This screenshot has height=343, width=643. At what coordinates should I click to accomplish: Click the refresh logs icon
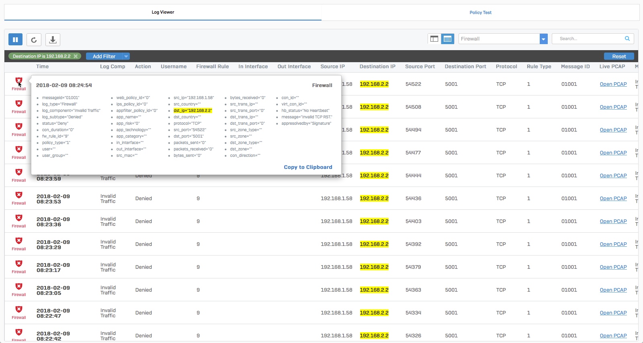click(34, 39)
